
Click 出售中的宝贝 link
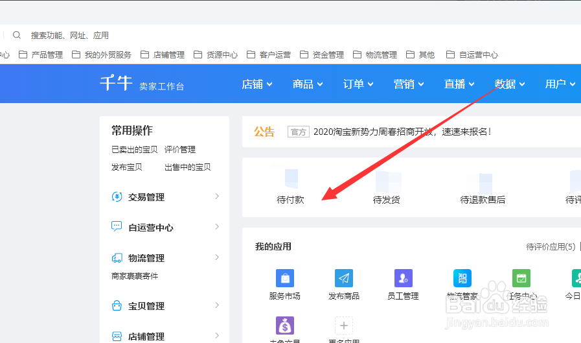(x=188, y=167)
